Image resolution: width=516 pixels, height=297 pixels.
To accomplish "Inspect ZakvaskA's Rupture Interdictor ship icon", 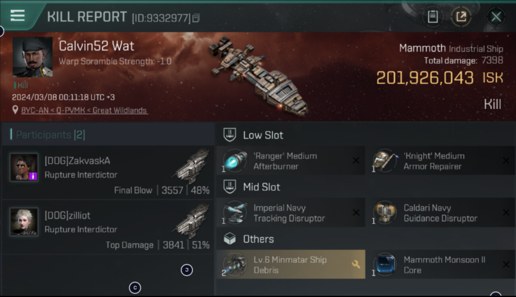I will pos(192,166).
